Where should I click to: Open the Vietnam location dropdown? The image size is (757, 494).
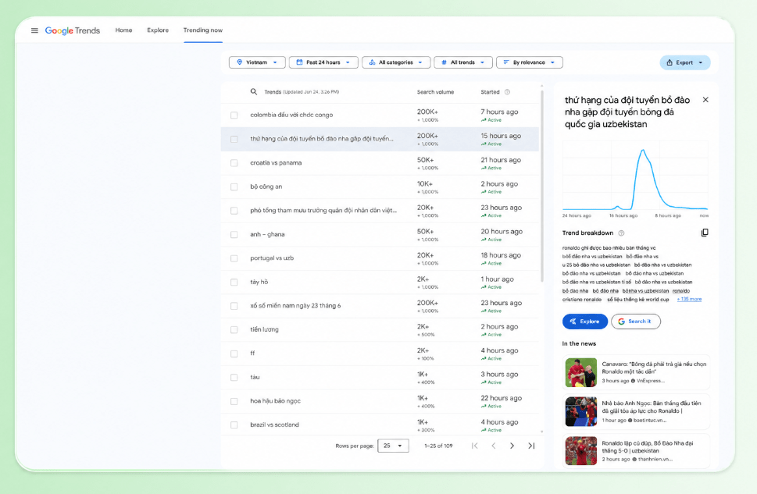257,62
